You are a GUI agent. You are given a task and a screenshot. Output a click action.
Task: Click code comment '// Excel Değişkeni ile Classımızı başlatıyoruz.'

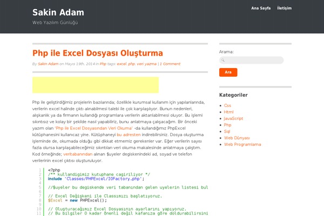tap(105, 196)
